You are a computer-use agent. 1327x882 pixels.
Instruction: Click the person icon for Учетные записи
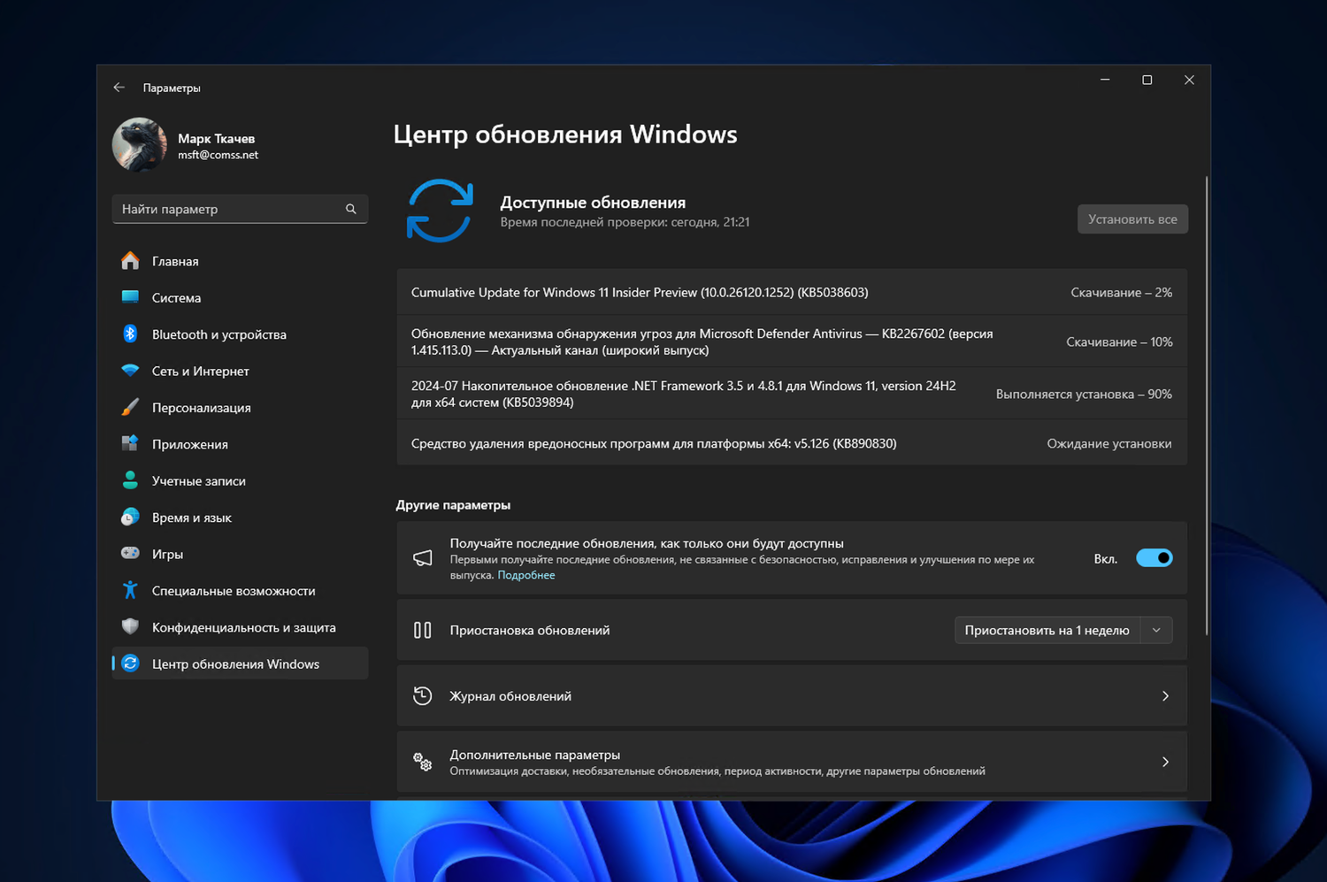130,480
